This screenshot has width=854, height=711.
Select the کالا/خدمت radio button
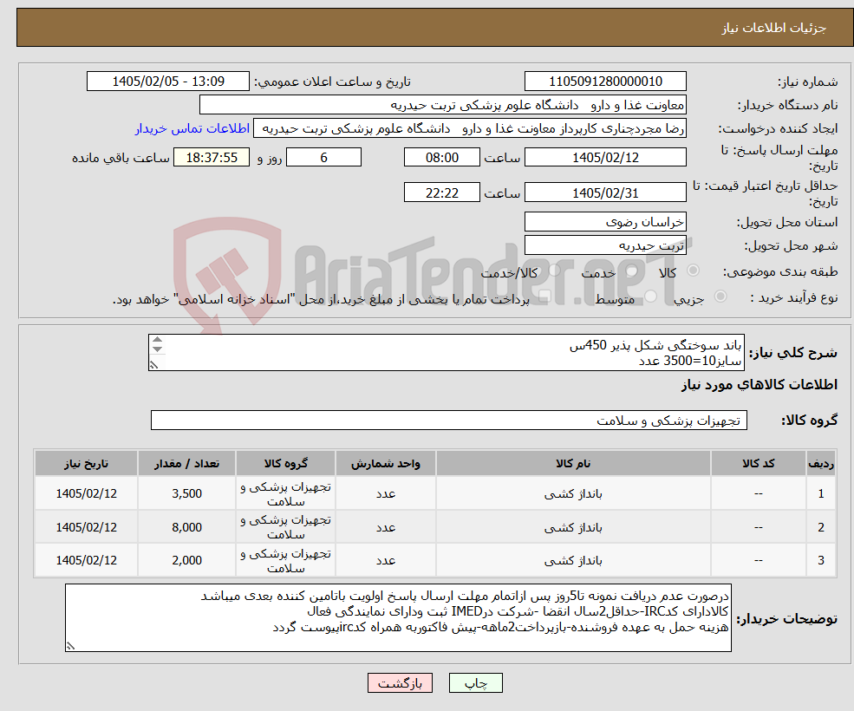tap(554, 271)
